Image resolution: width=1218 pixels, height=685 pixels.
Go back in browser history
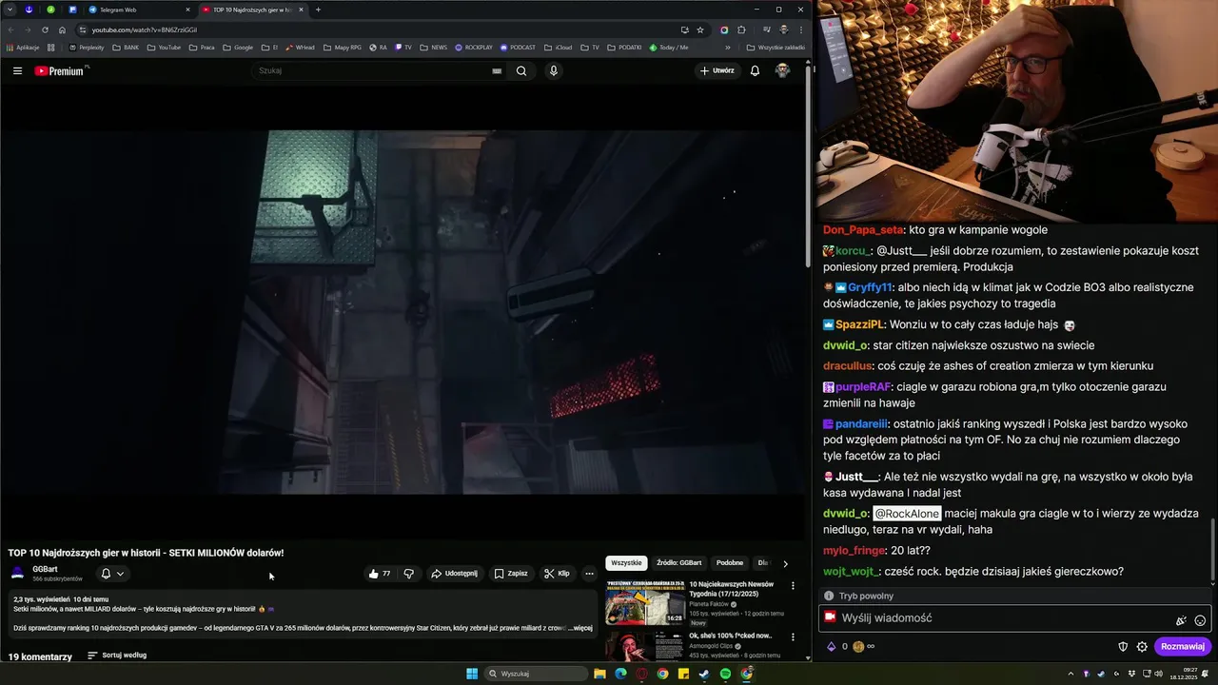click(x=10, y=29)
